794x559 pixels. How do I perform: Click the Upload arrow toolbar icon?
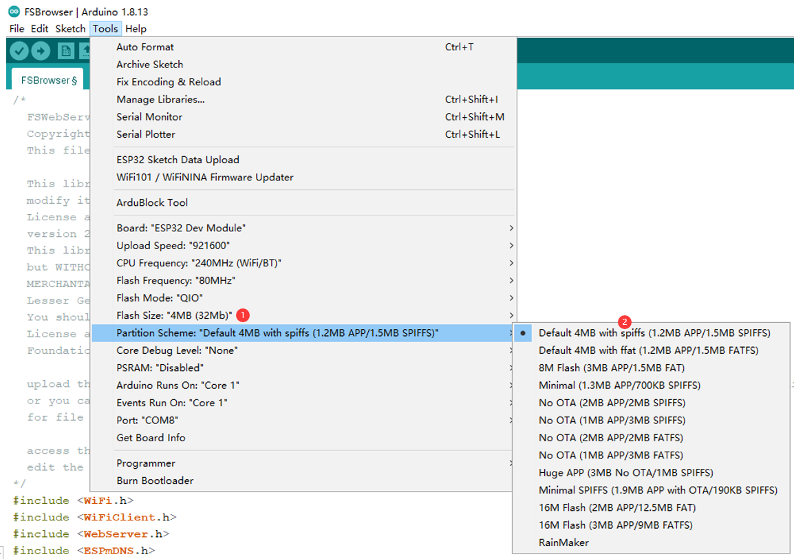pyautogui.click(x=41, y=51)
